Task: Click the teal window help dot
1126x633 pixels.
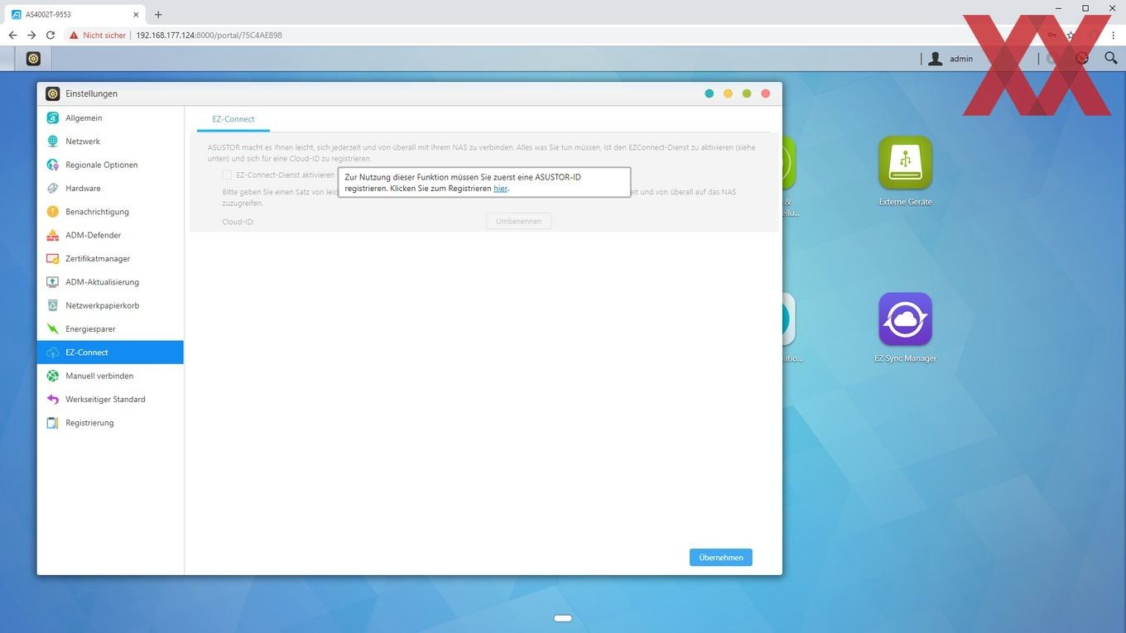Action: (709, 94)
